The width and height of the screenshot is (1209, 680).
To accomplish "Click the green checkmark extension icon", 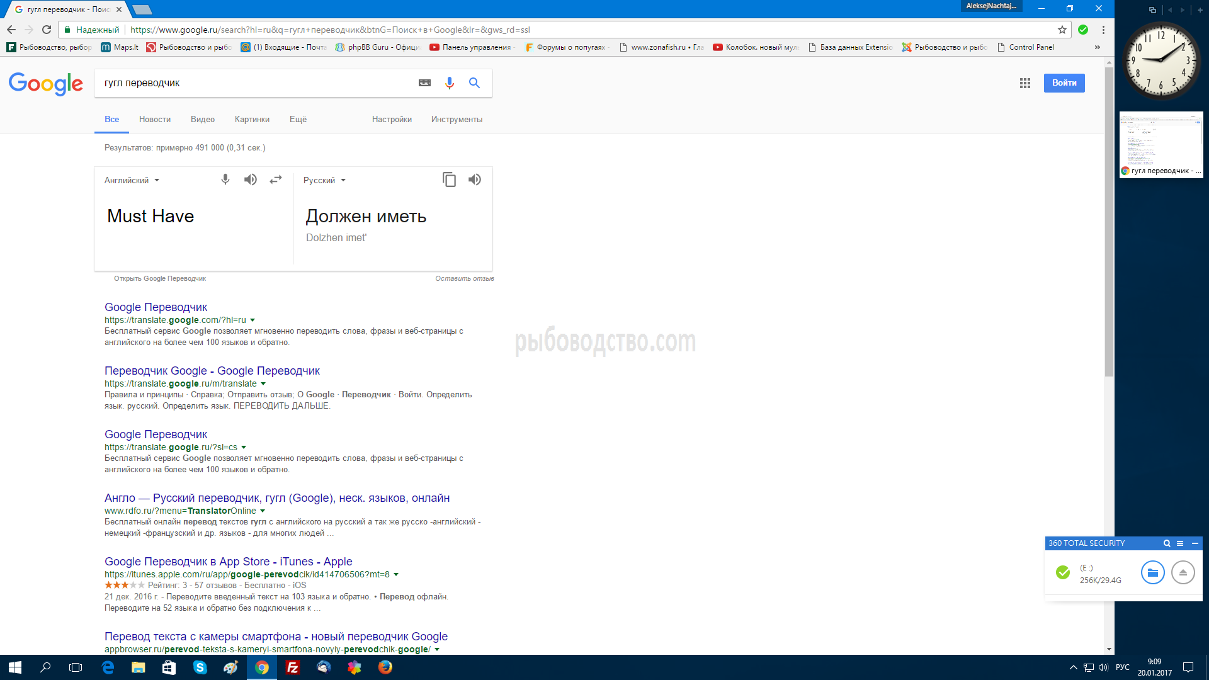I will point(1083,30).
